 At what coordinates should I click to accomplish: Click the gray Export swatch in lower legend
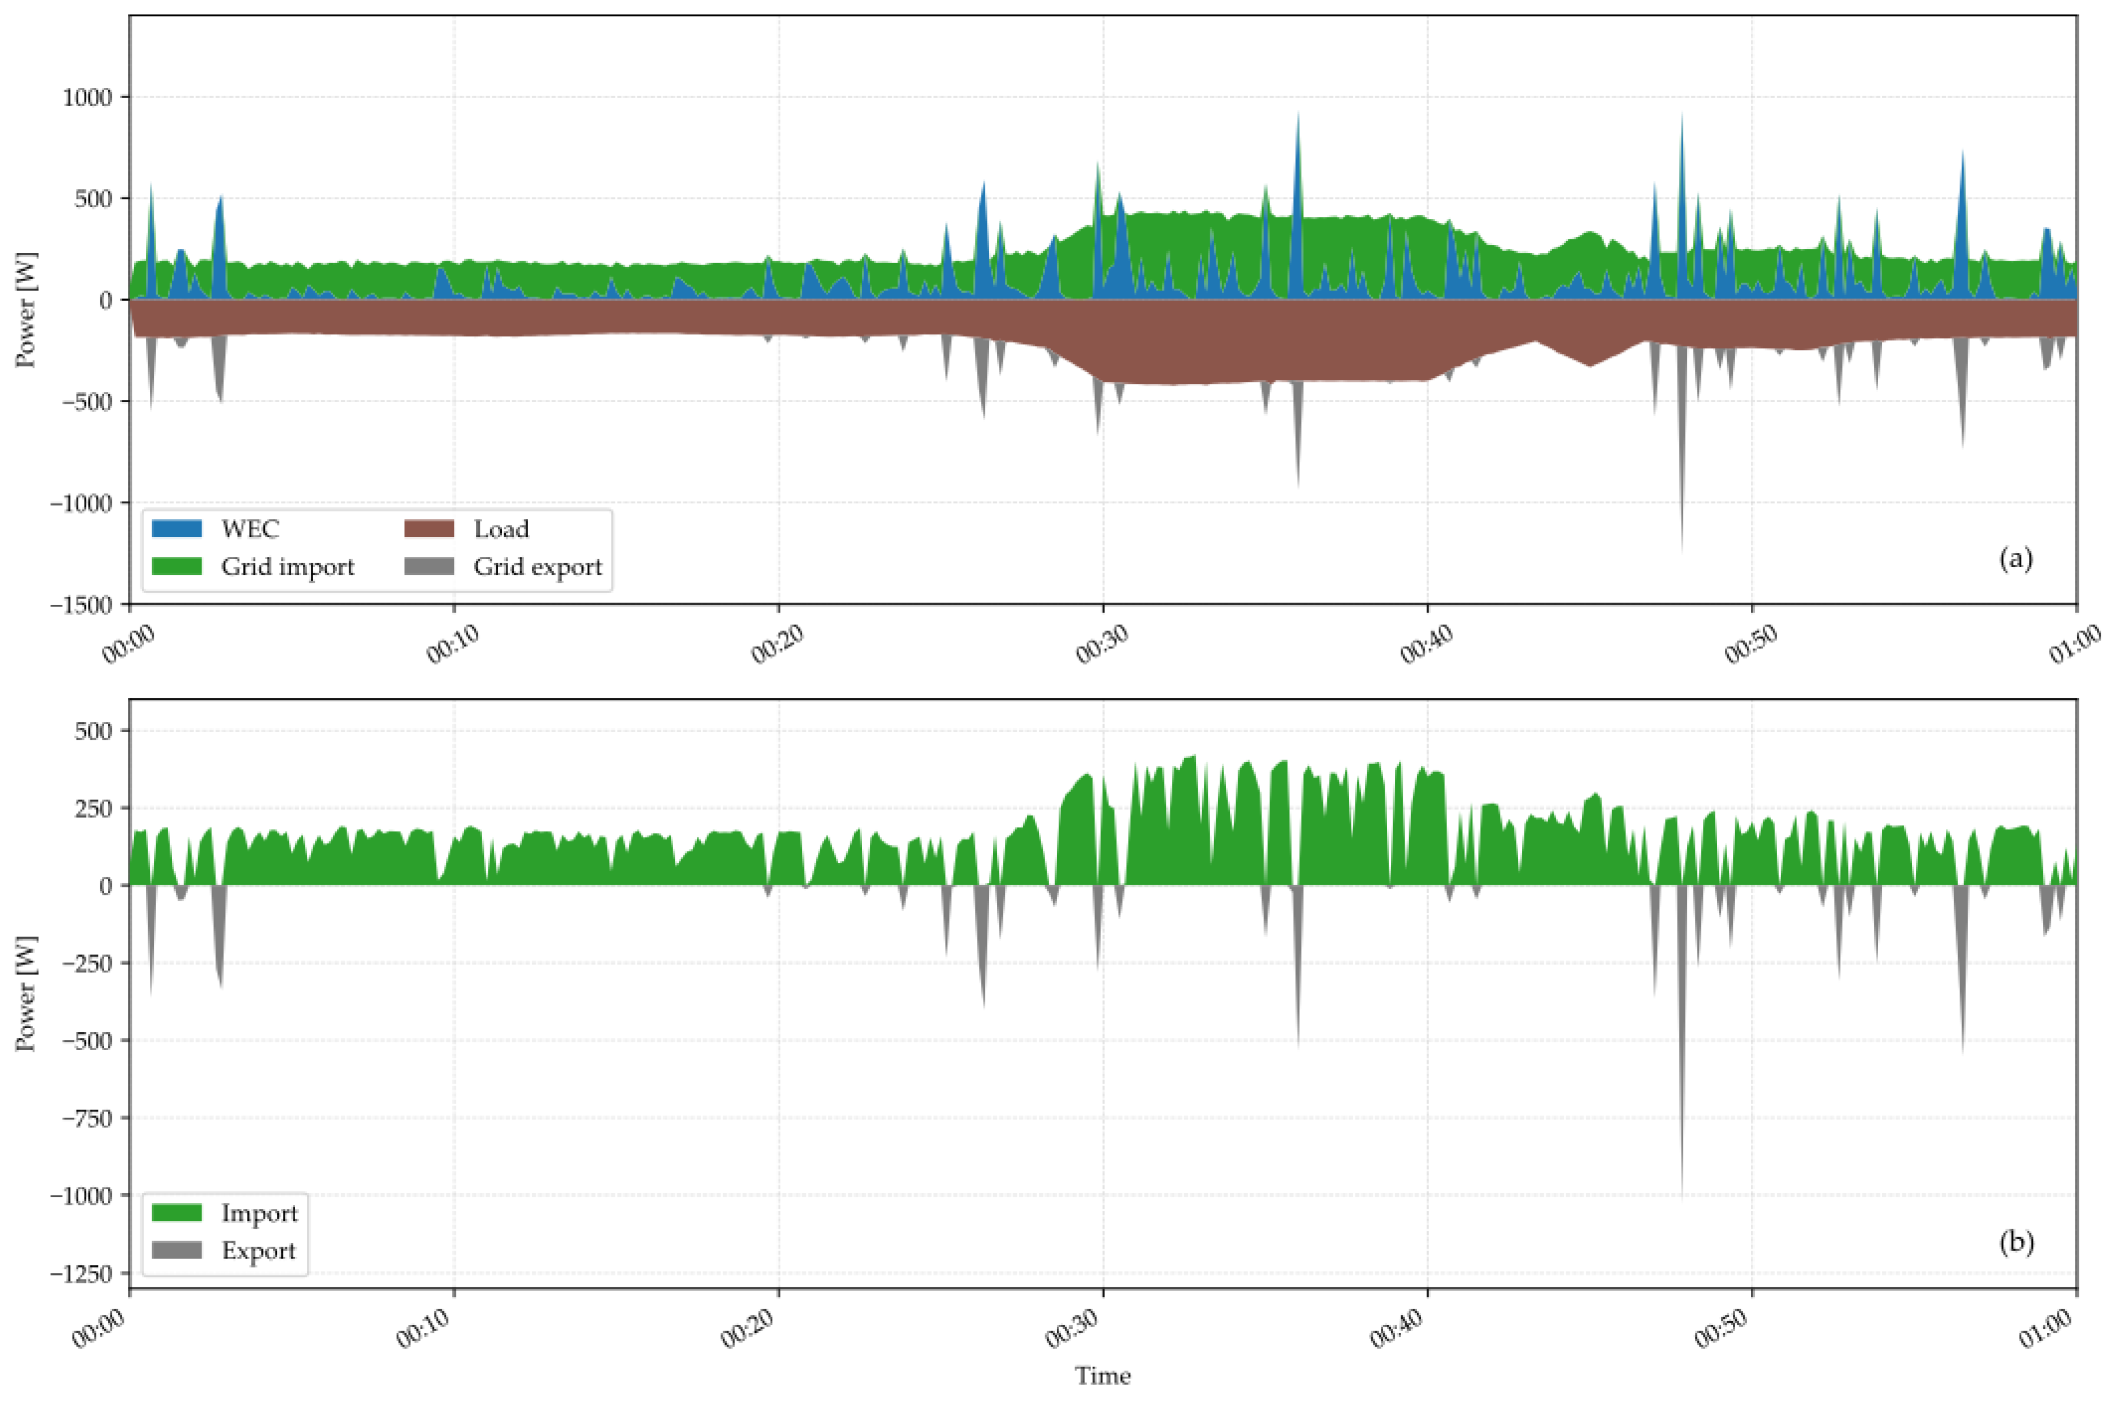pyautogui.click(x=176, y=1250)
